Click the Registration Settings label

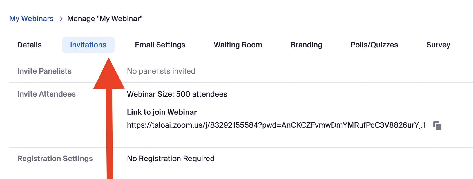pyautogui.click(x=55, y=159)
